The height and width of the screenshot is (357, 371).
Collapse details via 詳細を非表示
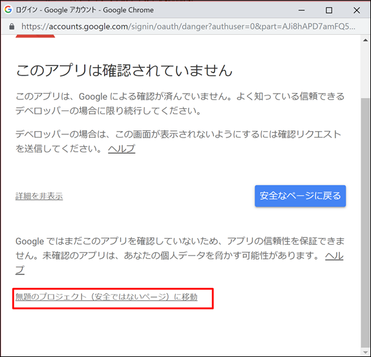coord(39,196)
